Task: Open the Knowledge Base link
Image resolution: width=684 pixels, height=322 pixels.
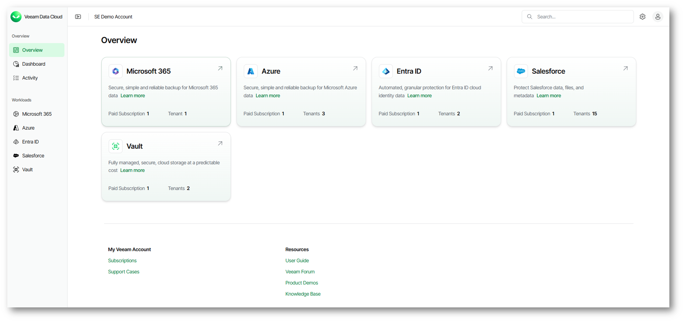Action: pos(303,294)
